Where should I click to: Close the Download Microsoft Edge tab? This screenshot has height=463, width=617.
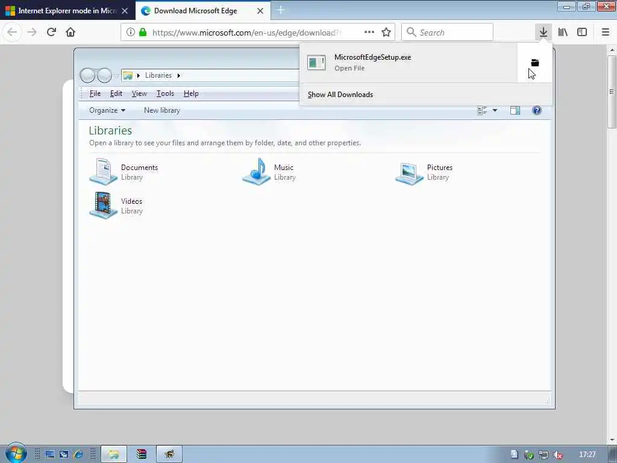click(x=260, y=11)
